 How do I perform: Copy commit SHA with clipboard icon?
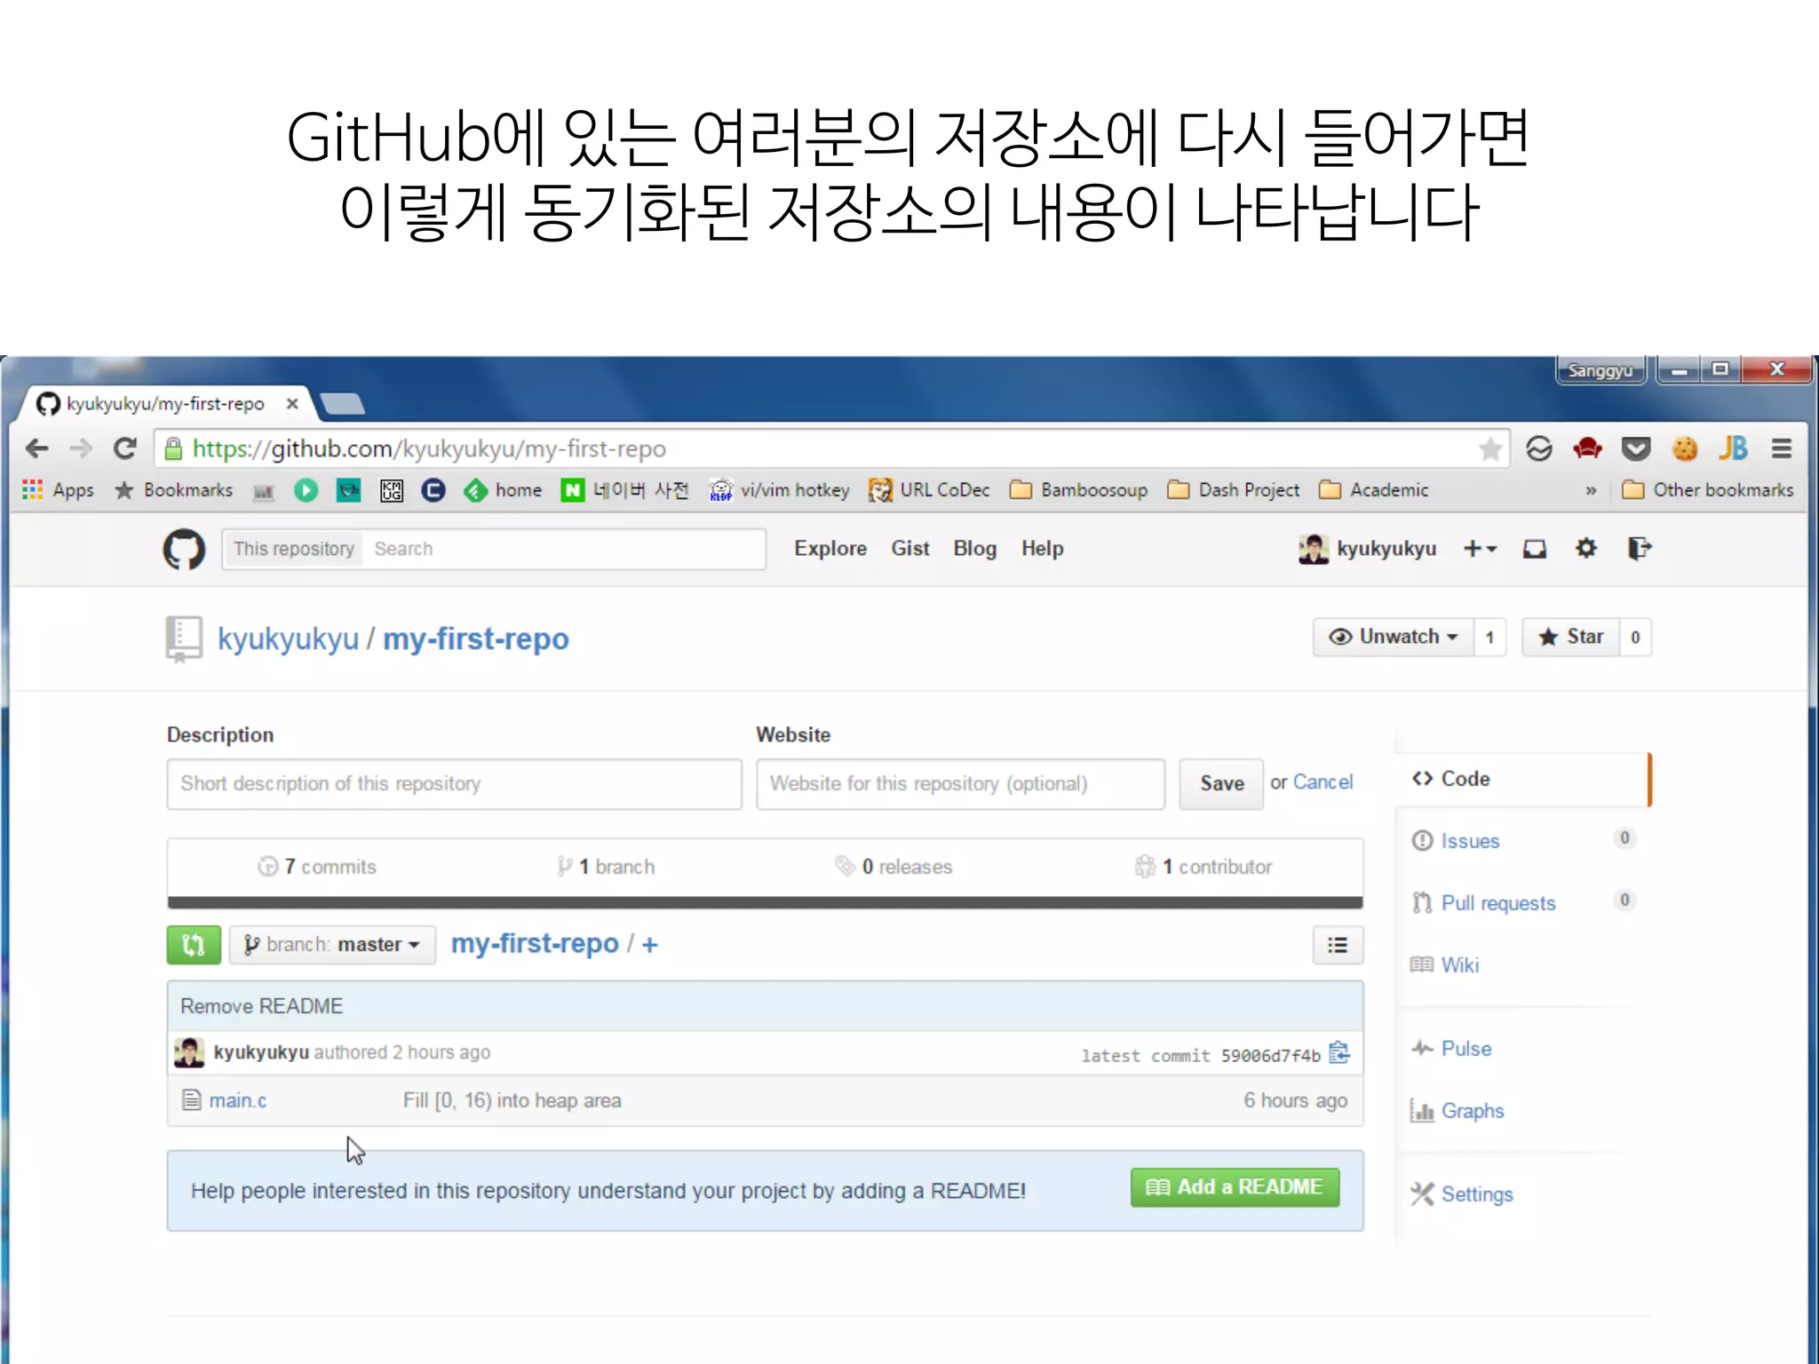[1339, 1053]
